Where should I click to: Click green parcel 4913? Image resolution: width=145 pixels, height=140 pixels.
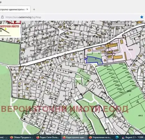pyautogui.click(x=111, y=73)
